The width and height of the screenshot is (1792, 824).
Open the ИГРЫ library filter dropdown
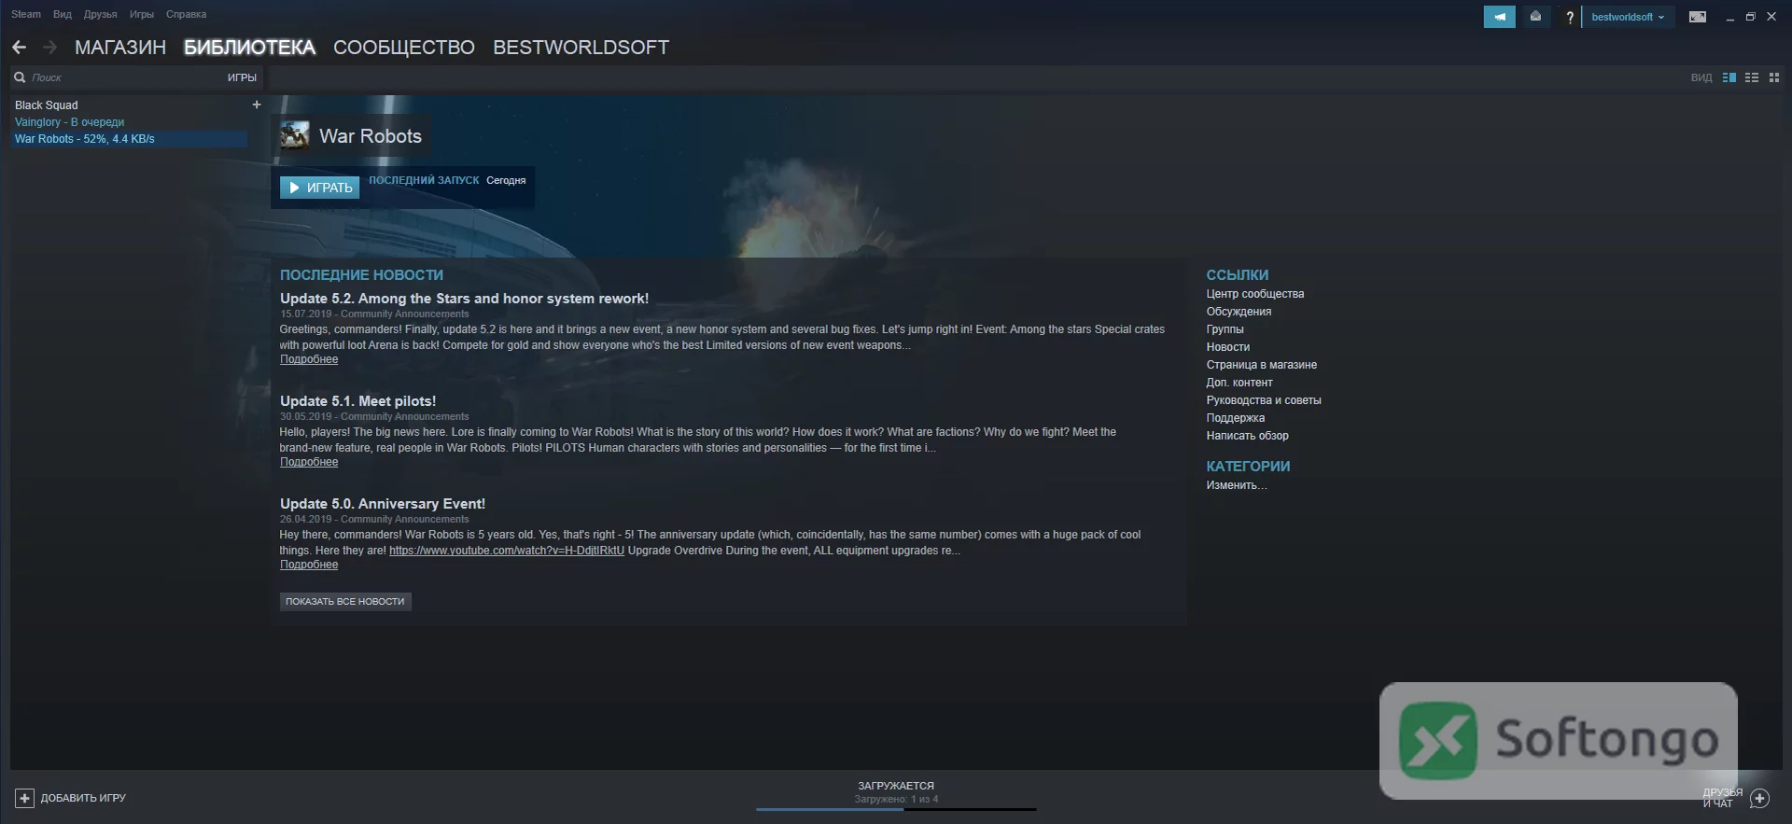pos(242,77)
